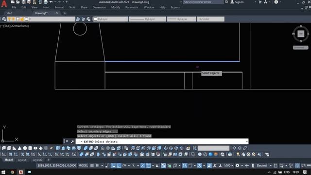Close the command line with X button
311x175 pixels.
[67, 141]
